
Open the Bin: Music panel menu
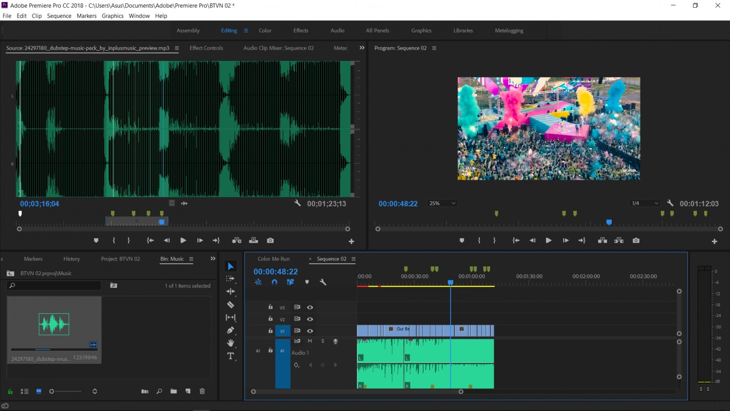[191, 259]
